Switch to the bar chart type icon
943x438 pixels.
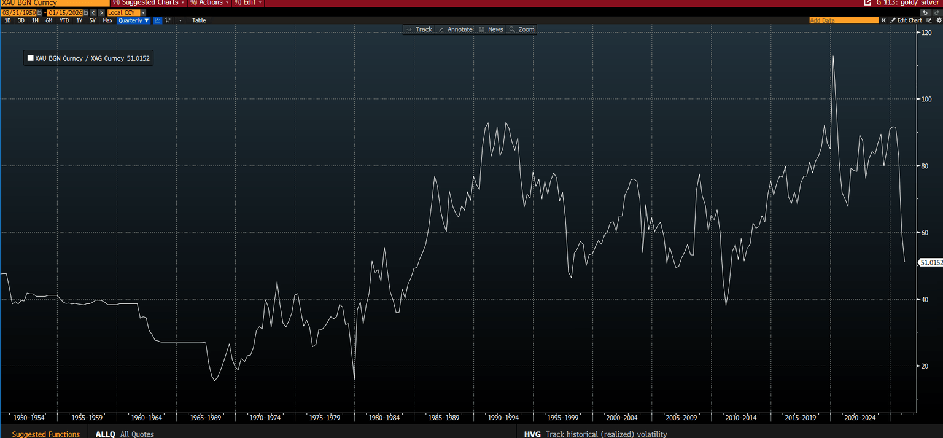(168, 20)
